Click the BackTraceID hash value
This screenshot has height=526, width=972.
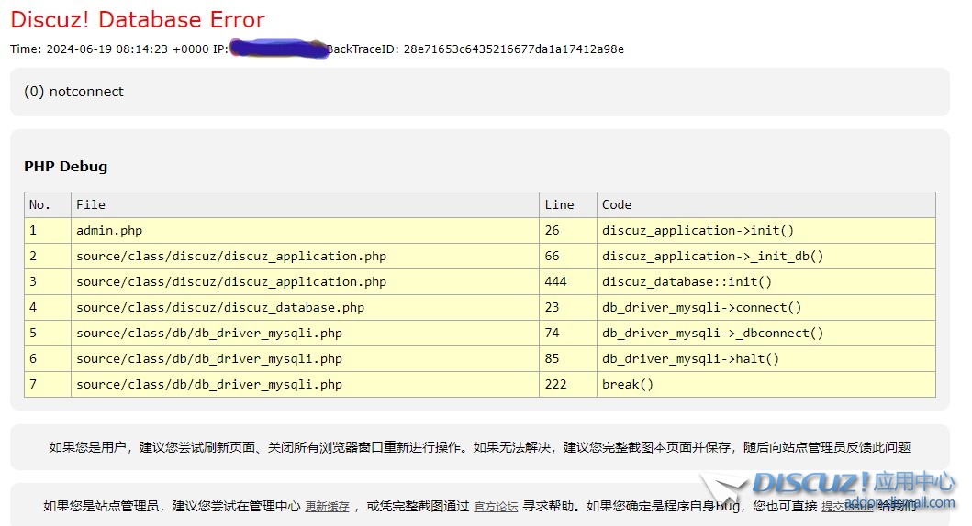513,49
